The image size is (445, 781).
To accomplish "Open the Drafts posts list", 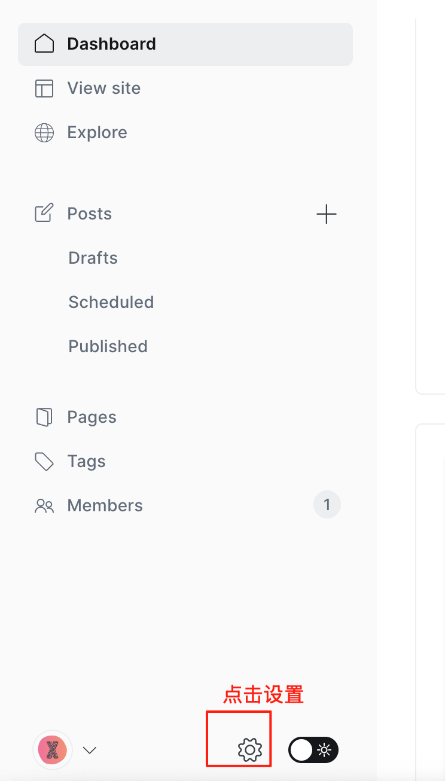I will (x=93, y=258).
